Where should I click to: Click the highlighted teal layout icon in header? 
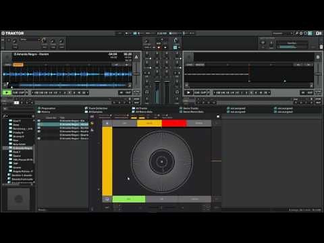pos(310,33)
